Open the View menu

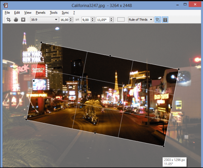(x=28, y=12)
